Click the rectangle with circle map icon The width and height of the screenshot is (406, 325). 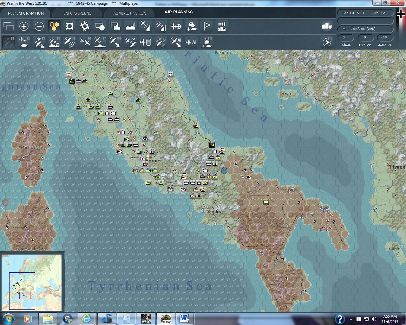coord(100,26)
